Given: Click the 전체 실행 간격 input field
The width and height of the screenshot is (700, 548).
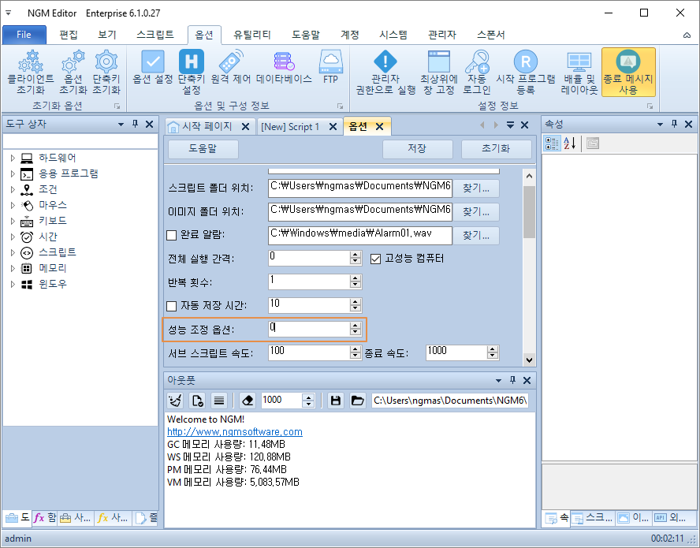Looking at the screenshot, I should [x=309, y=258].
